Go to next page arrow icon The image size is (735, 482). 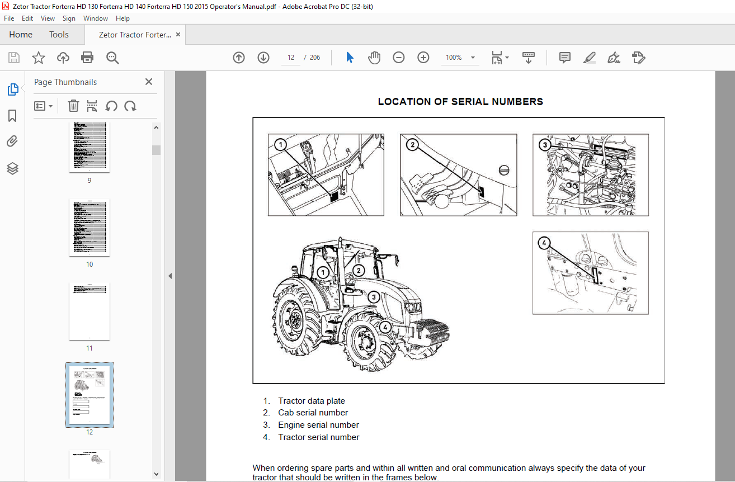263,58
